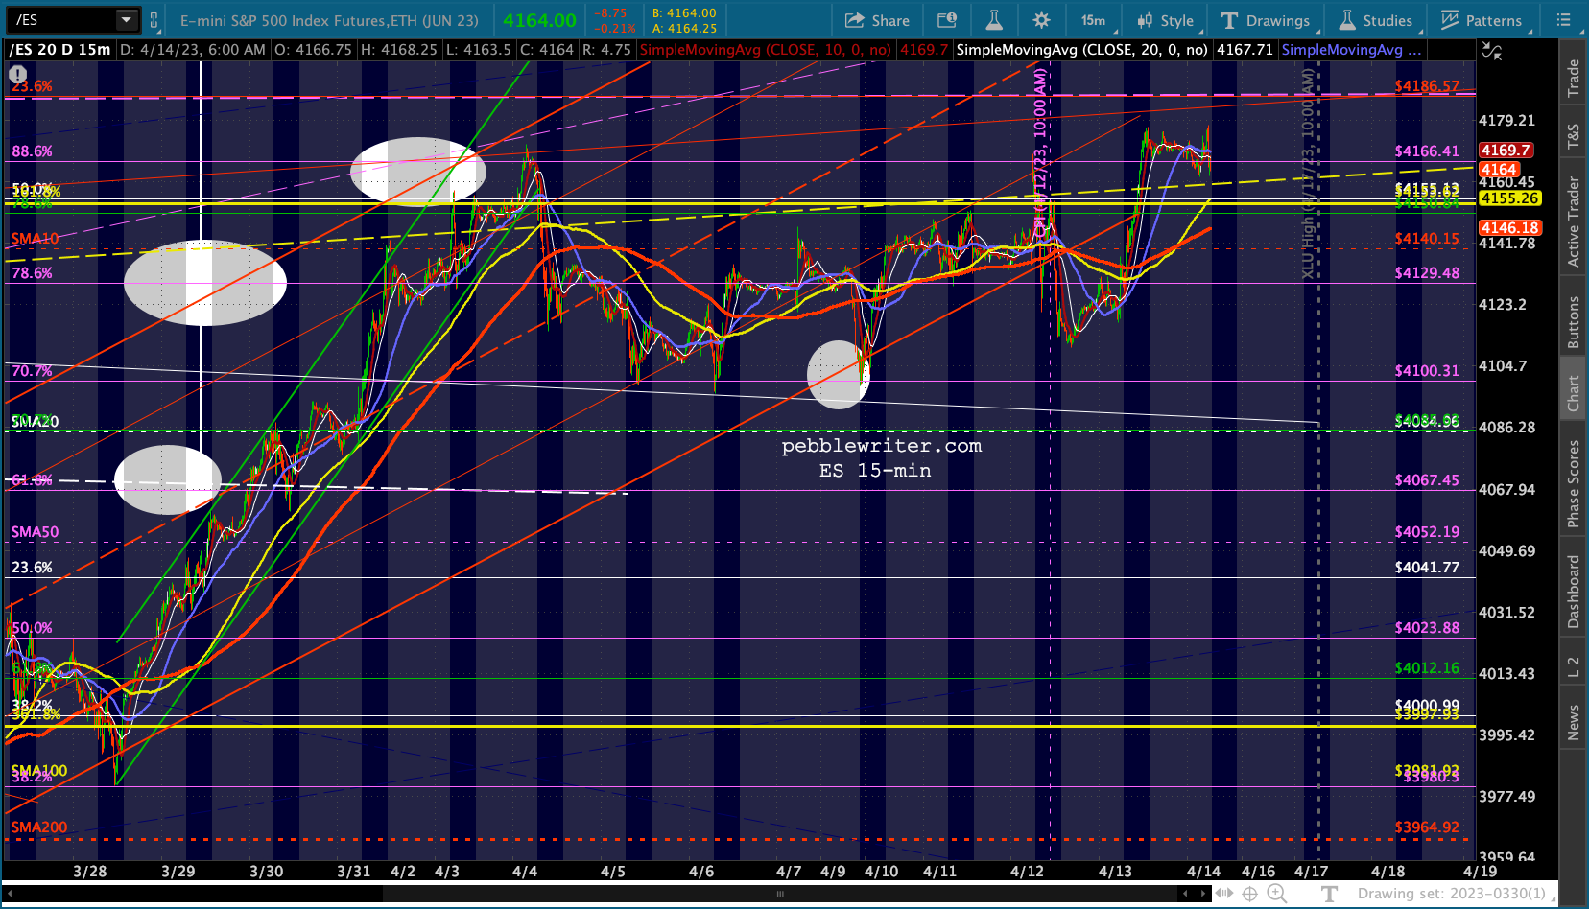Click the /ES 20 D 15m chart title
The image size is (1589, 909).
point(59,50)
